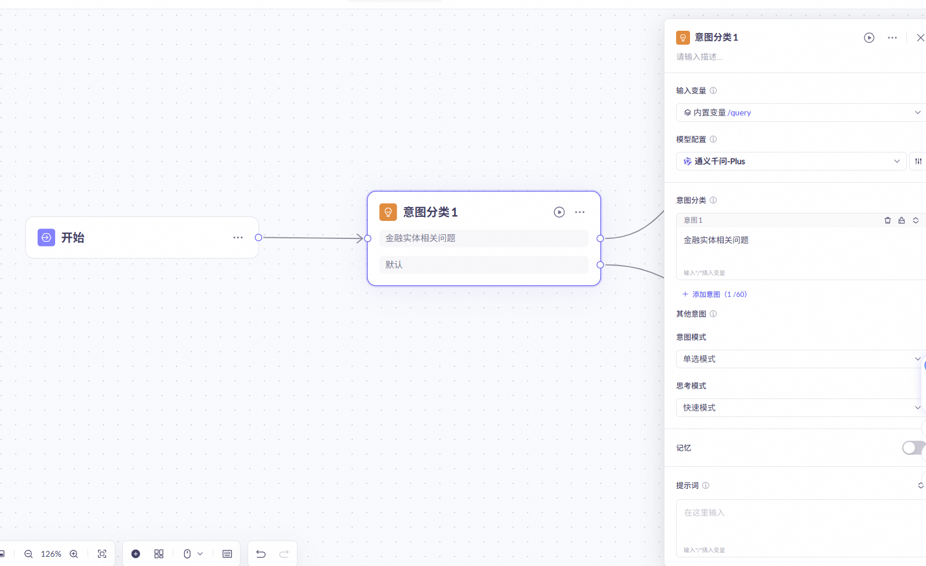Click the info icon next to 输入变量
Screen dimensions: 926x566
(713, 90)
